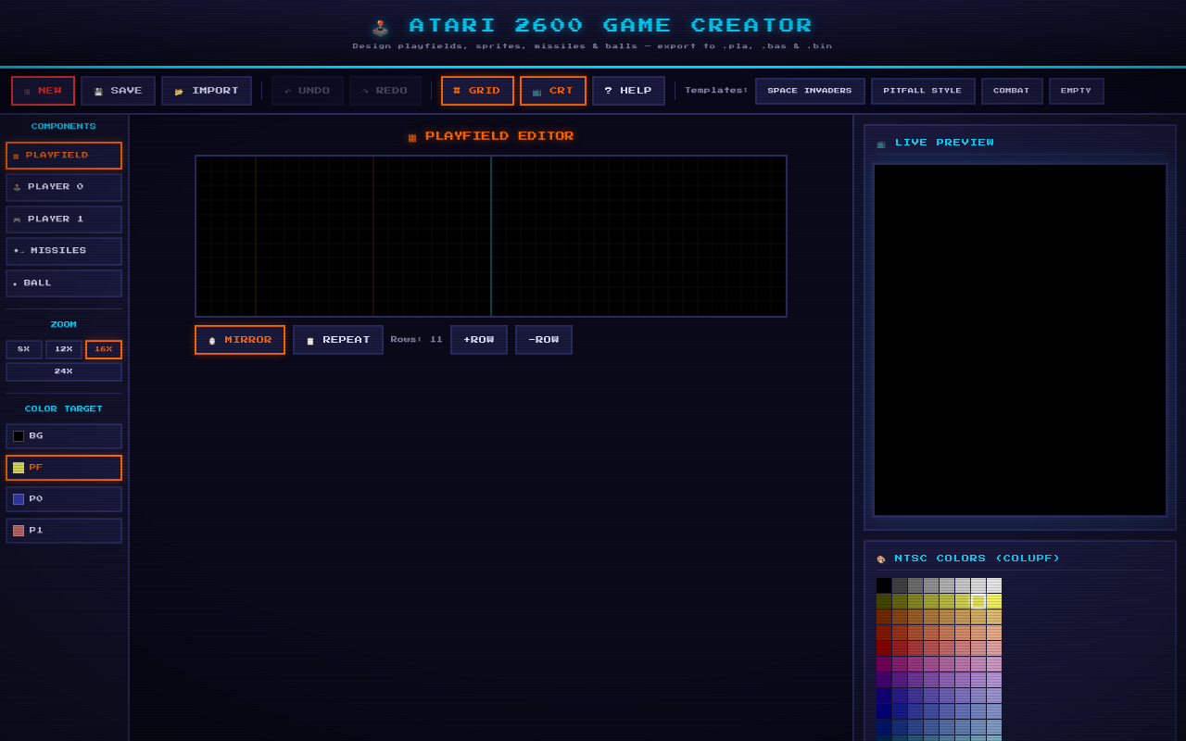
Task: Switch to the Player 0 component
Action: point(64,187)
